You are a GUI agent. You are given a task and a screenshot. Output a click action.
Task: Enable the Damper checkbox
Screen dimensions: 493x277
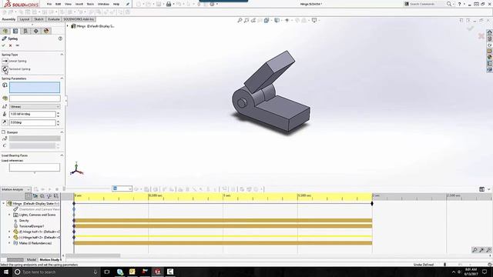coord(3,132)
